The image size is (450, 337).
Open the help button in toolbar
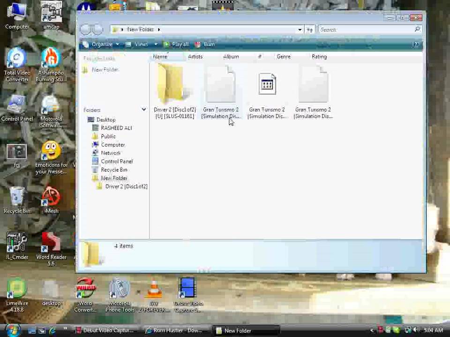click(x=415, y=44)
